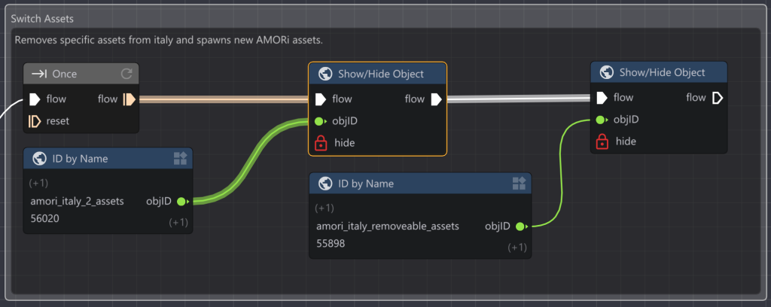This screenshot has height=307, width=771.
Task: Click the amori_italy_2_assets name field
Action: point(77,202)
